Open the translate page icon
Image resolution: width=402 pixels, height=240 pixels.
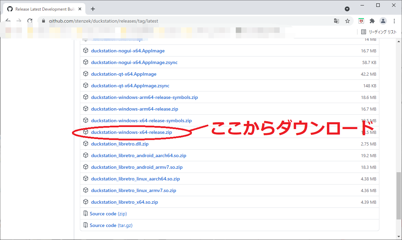pyautogui.click(x=336, y=21)
